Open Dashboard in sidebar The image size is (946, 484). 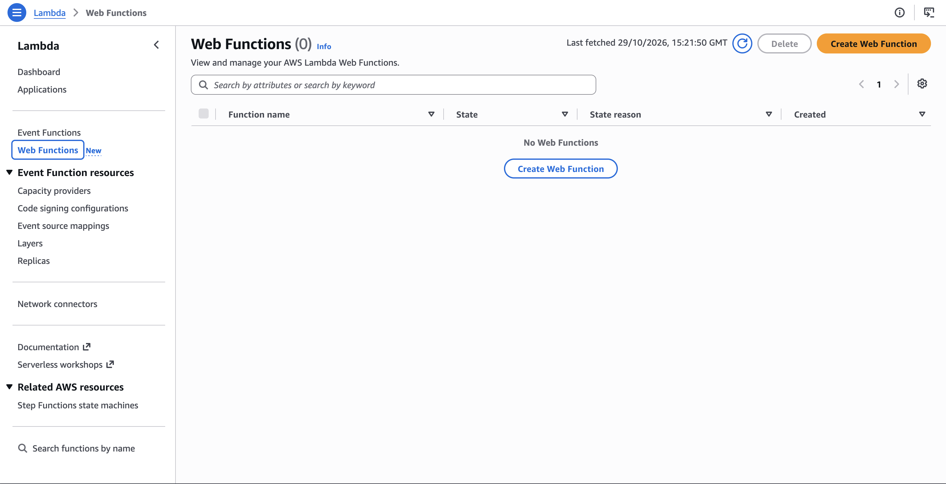[x=39, y=72]
